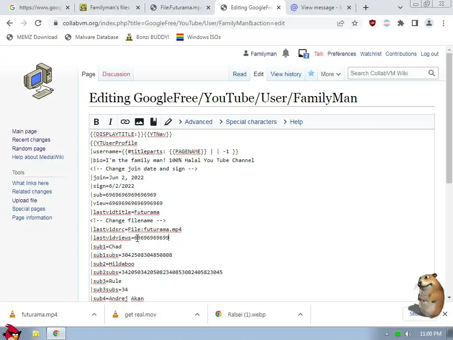Open the MEMZ Download bookmark
This screenshot has width=453, height=340.
tap(32, 37)
